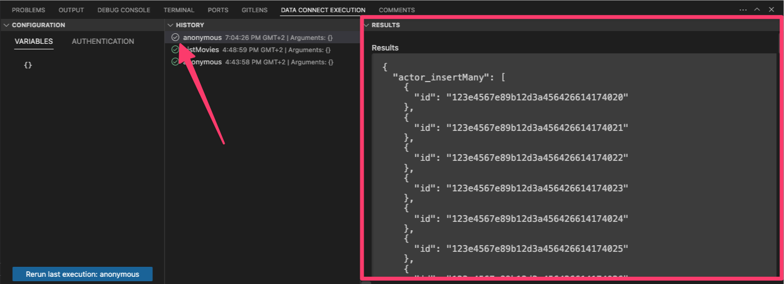Image resolution: width=784 pixels, height=284 pixels.
Task: Switch to the Terminal tab
Action: pyautogui.click(x=178, y=10)
